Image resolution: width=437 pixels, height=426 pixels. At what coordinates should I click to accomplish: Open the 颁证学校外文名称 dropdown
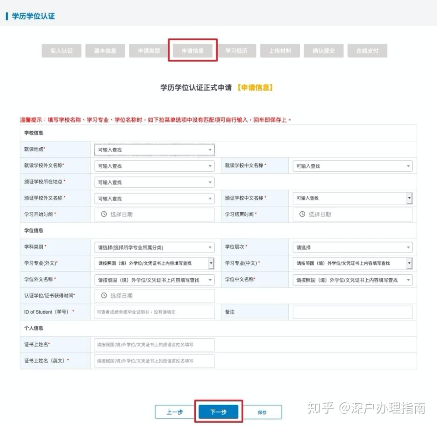(154, 199)
